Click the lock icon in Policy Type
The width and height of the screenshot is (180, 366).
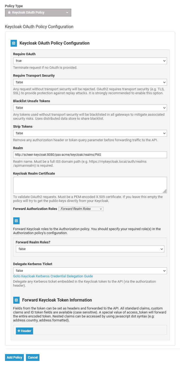coord(9,12)
